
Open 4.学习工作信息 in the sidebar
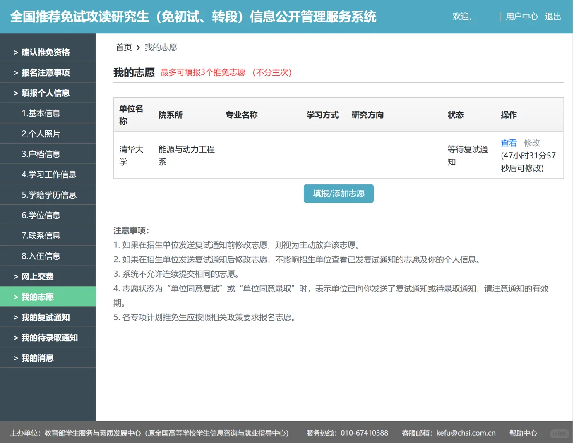pos(49,174)
